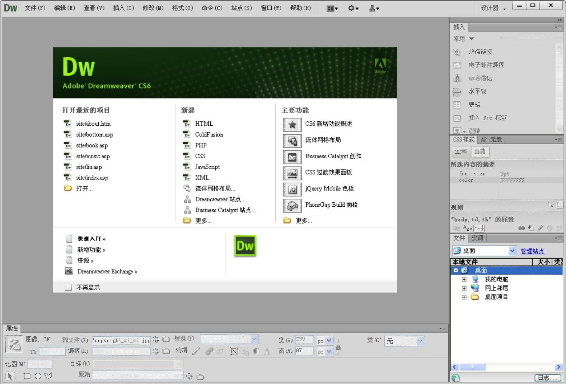This screenshot has height=384, width=566.
Task: Enable the 不再显示 checkbox
Action: coord(68,287)
